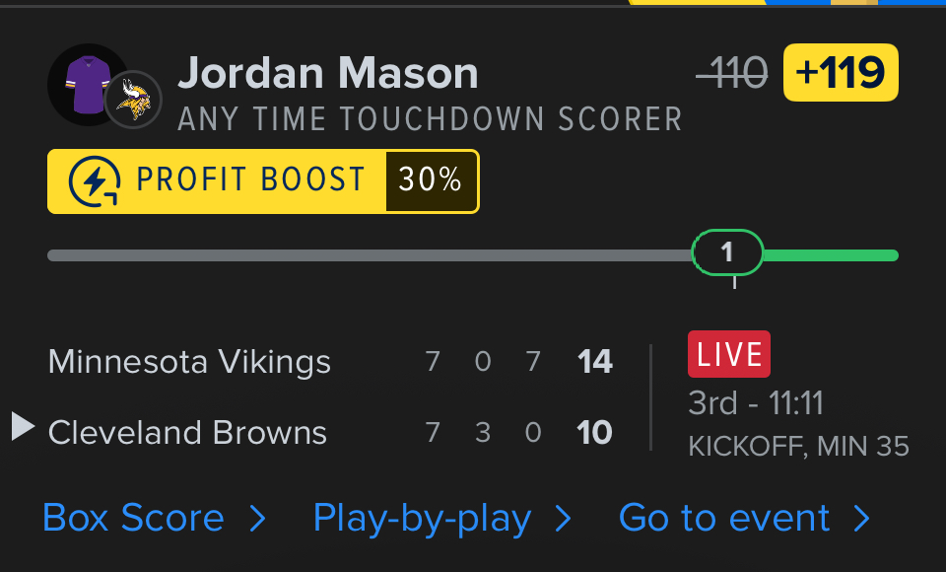Screen dimensions: 946x572
Task: Click the Profit Boost lightning bolt icon
Action: point(95,180)
